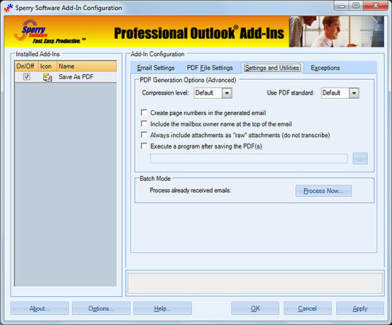Minimize the configuration window
Image resolution: width=392 pixels, height=325 pixels.
coord(342,6)
